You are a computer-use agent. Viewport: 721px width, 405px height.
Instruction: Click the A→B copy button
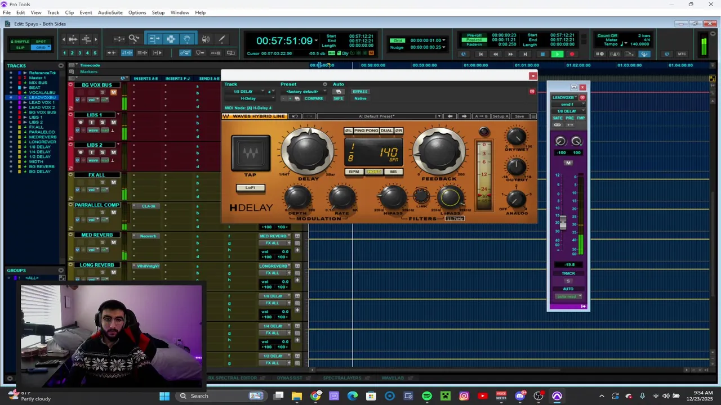point(481,116)
